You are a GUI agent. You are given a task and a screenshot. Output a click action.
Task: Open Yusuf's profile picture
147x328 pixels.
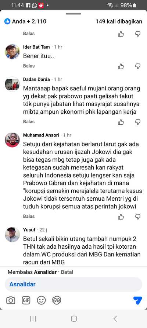click(x=12, y=235)
